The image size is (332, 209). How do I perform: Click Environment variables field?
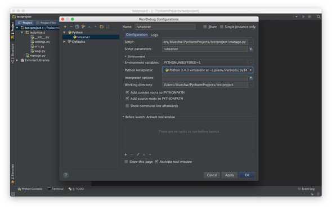205,63
